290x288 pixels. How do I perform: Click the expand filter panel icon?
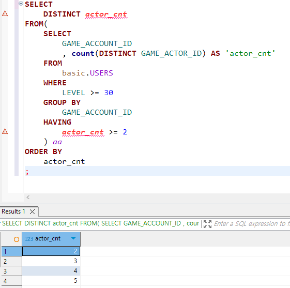(207, 224)
